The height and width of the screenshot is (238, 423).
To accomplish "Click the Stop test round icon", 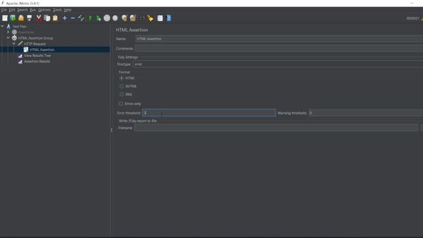I will (107, 18).
